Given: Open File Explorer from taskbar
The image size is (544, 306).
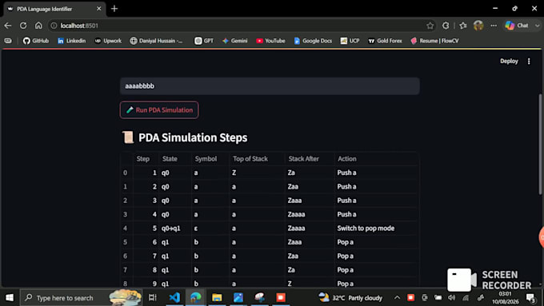Looking at the screenshot, I should [217, 297].
